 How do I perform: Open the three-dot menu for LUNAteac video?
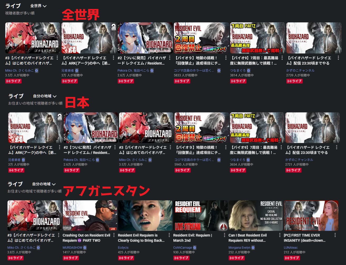[335, 235]
